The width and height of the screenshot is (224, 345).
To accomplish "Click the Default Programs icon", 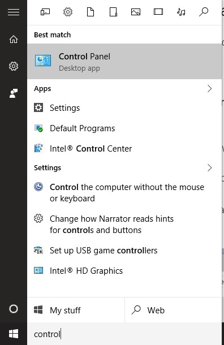I will pyautogui.click(x=38, y=128).
